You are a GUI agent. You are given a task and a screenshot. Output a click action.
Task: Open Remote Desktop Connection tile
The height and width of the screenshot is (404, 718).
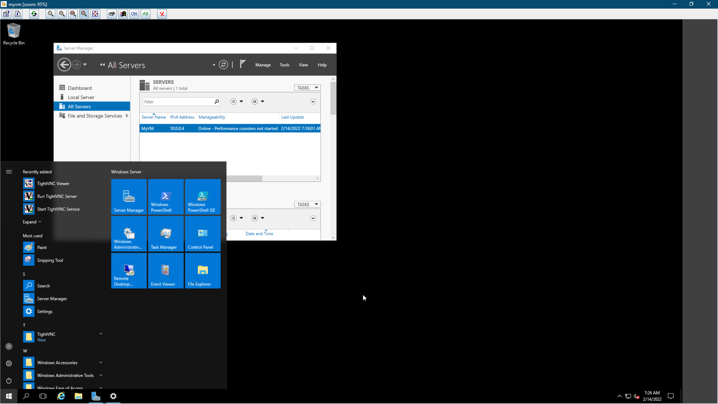(129, 271)
